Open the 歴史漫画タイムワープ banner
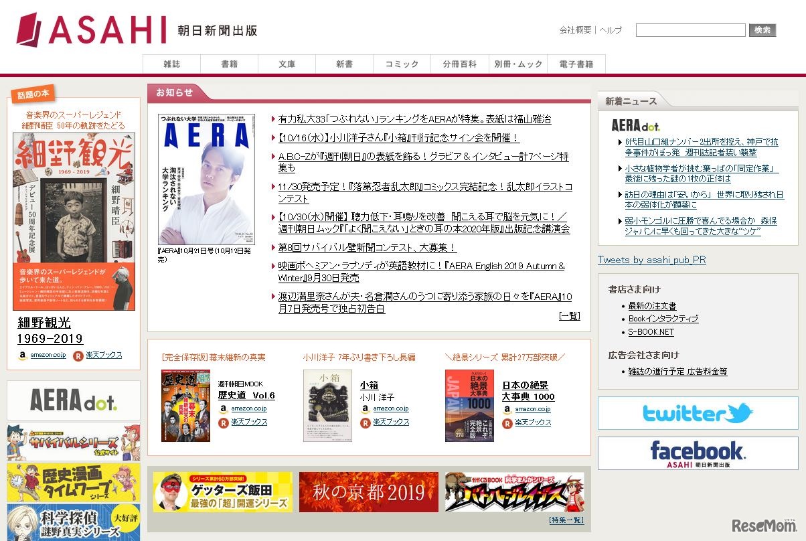This screenshot has width=806, height=541. tap(74, 483)
